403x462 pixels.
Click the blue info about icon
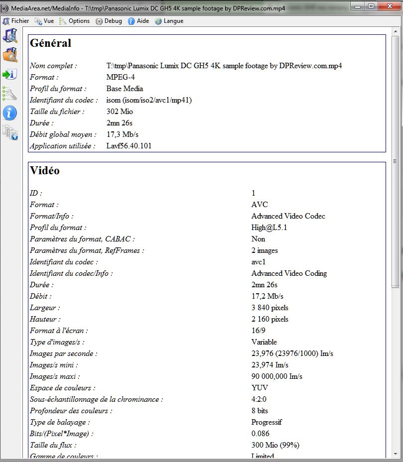[x=10, y=113]
